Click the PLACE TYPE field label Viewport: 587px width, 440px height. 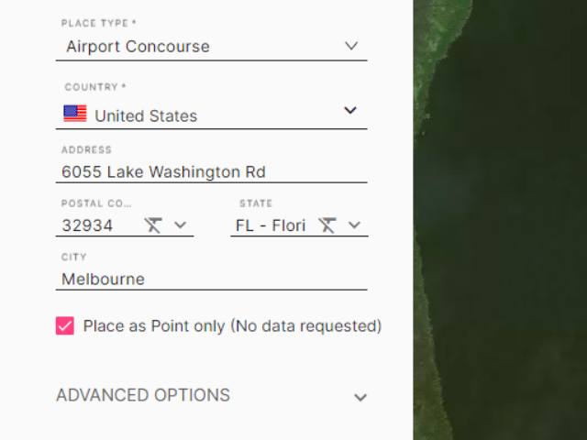(99, 23)
